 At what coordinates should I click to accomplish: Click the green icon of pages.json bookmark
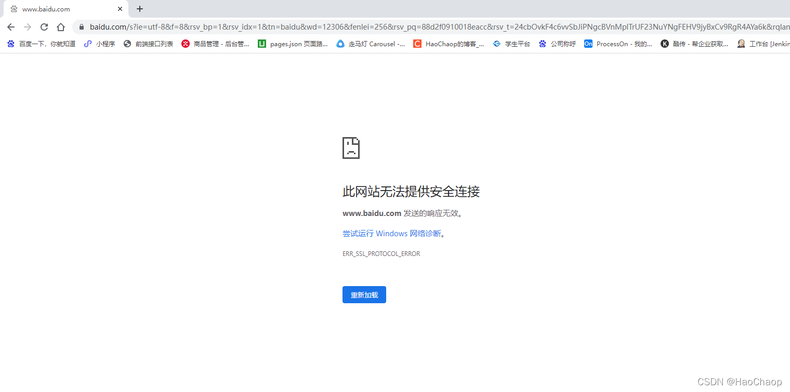tap(262, 44)
